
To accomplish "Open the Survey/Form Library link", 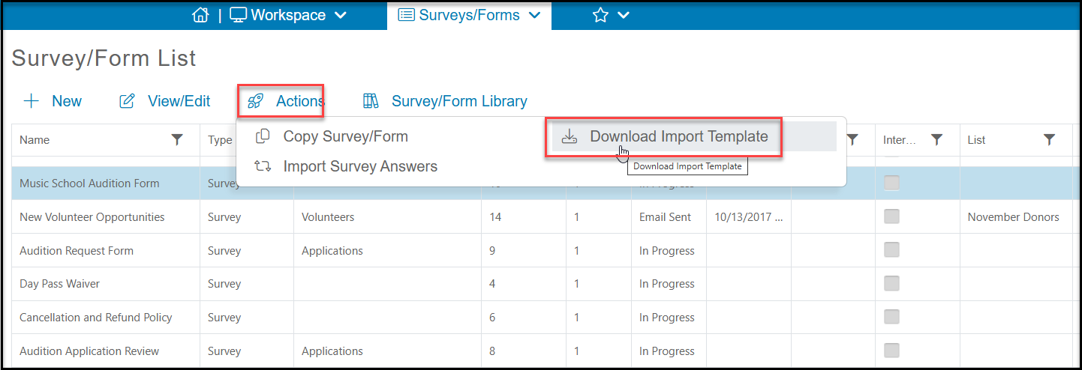I will coord(459,101).
